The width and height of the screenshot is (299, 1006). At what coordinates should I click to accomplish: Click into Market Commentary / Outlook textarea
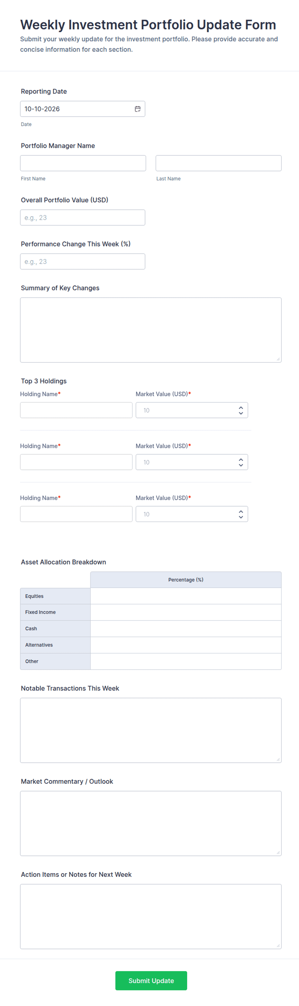(151, 824)
